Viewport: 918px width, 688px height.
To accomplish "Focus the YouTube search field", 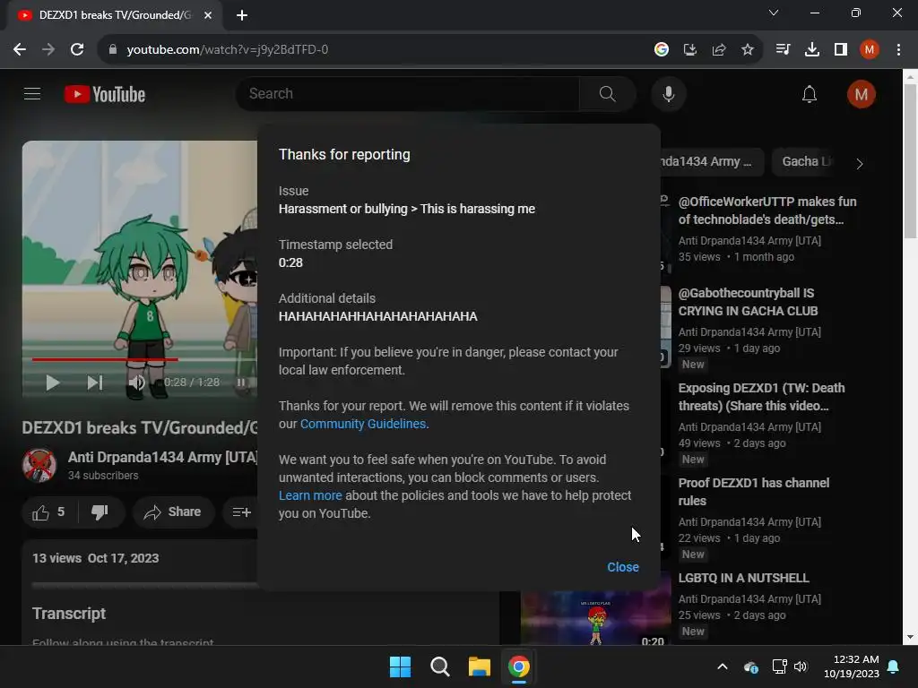I will [x=408, y=93].
